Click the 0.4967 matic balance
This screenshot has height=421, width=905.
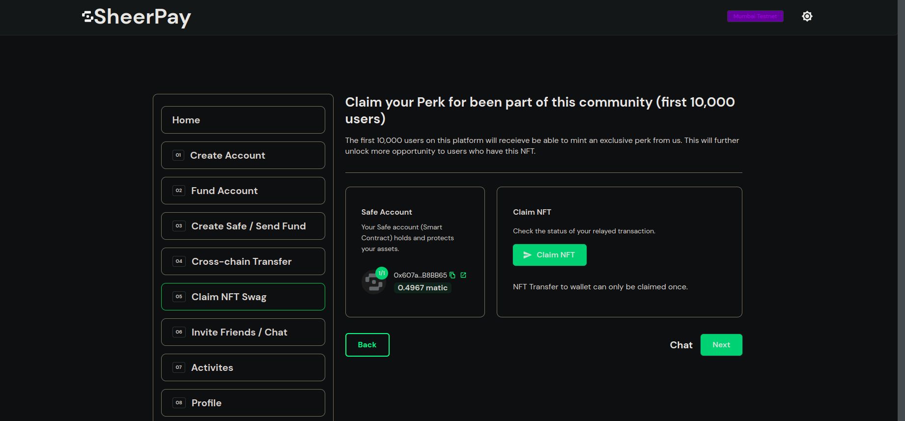[x=423, y=288]
